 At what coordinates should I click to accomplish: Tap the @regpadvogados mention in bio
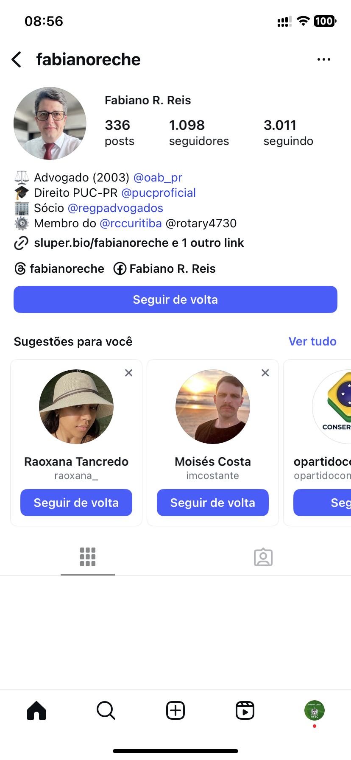click(x=115, y=208)
